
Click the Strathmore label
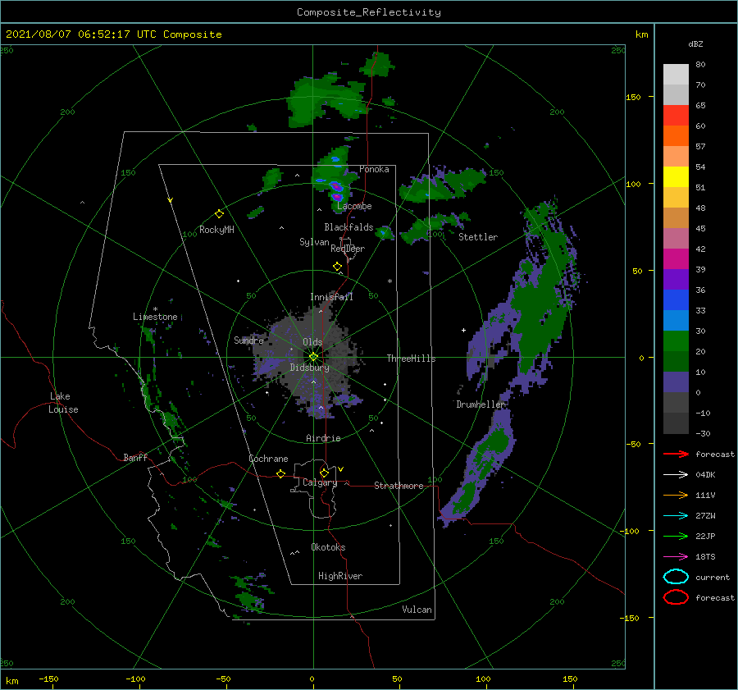[x=399, y=486]
